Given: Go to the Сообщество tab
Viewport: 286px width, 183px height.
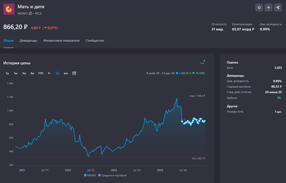Looking at the screenshot, I should pos(95,41).
